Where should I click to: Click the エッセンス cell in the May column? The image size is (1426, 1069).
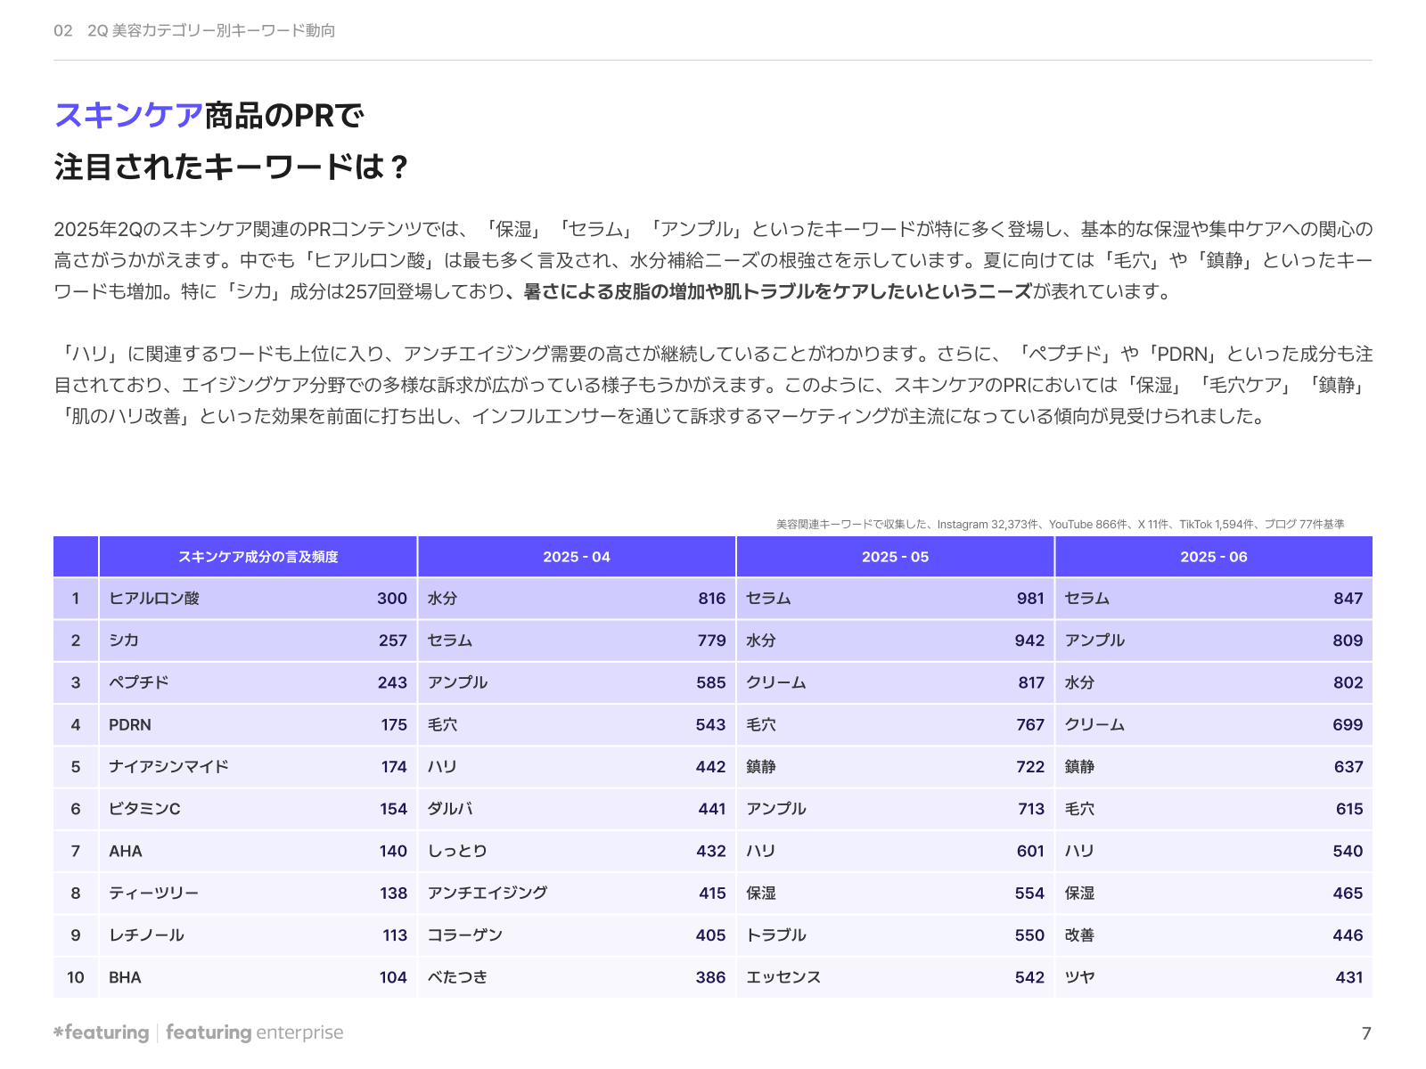coord(783,977)
